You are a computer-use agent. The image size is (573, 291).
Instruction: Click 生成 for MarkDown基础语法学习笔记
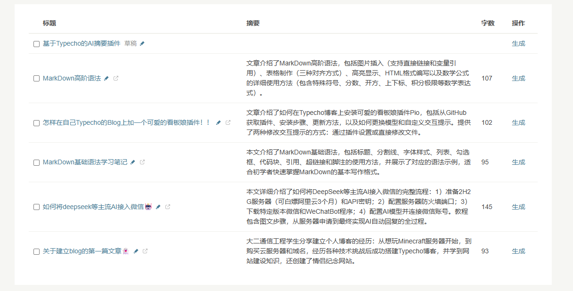click(518, 162)
